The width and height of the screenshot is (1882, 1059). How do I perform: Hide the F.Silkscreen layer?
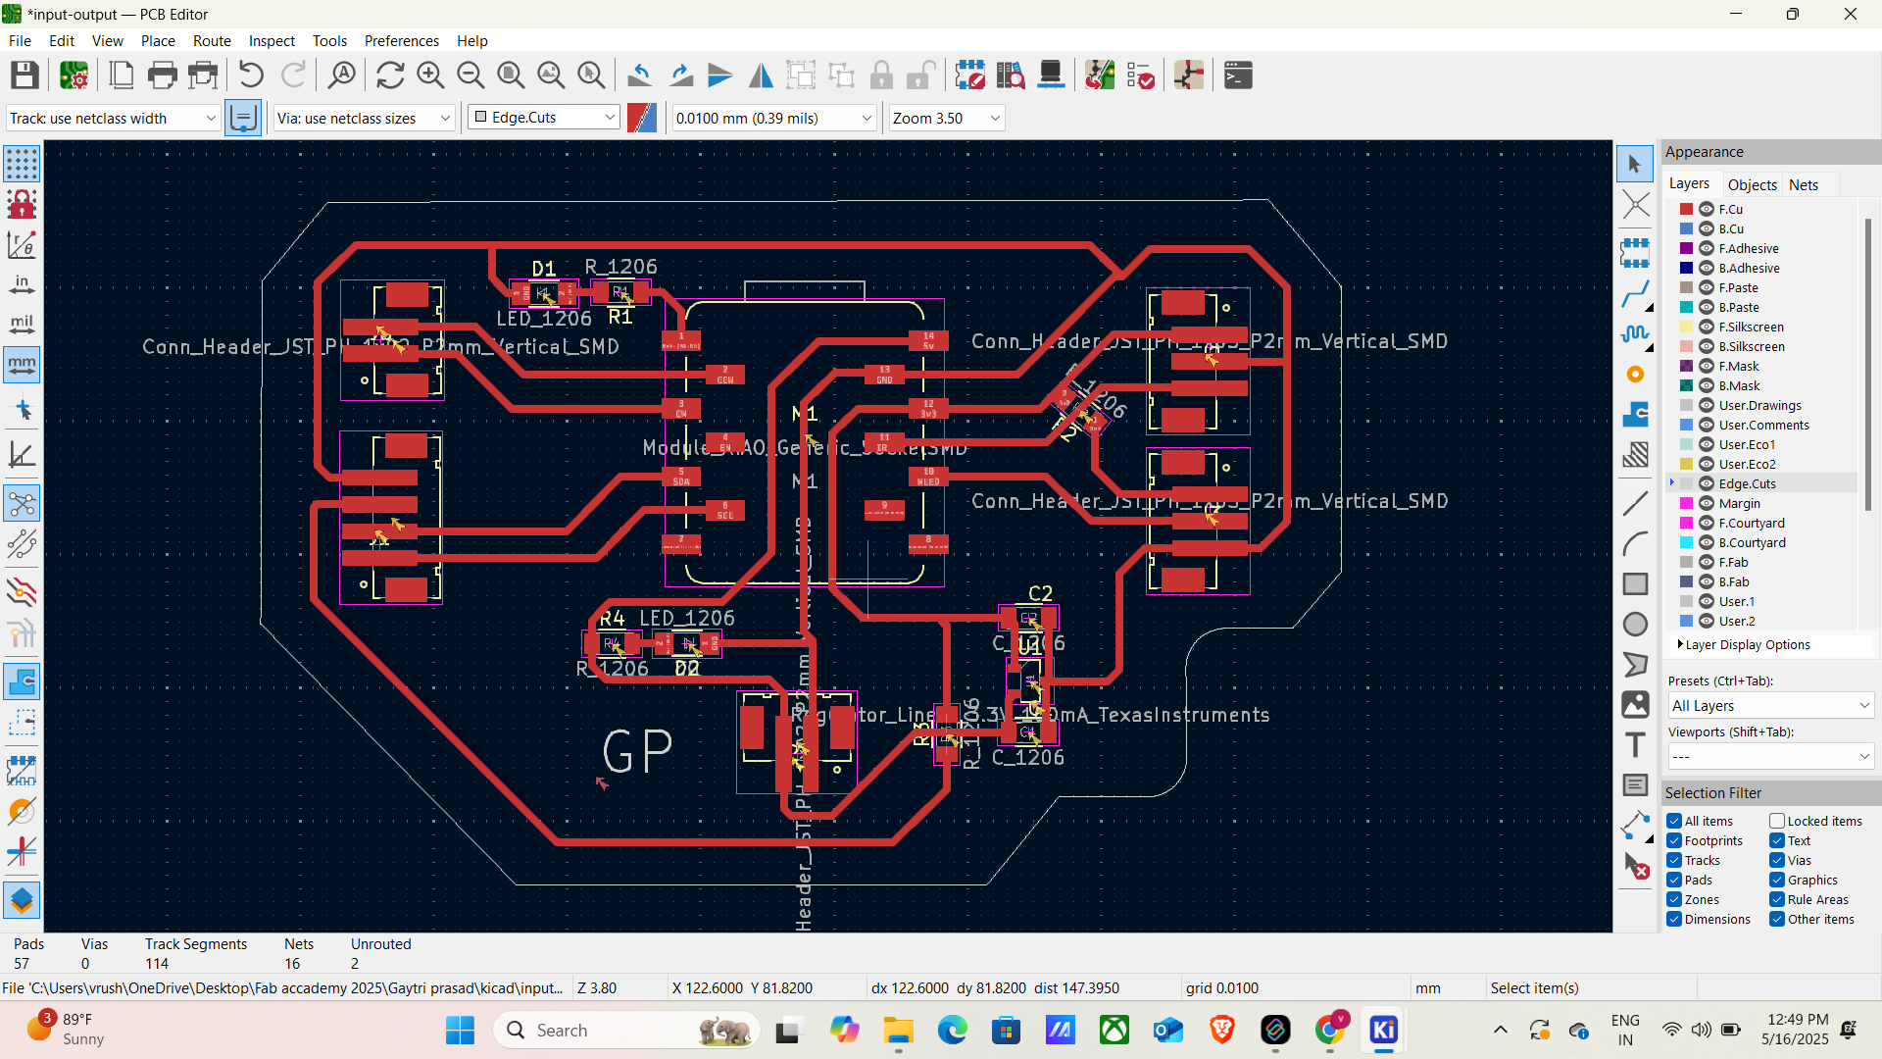click(1707, 327)
